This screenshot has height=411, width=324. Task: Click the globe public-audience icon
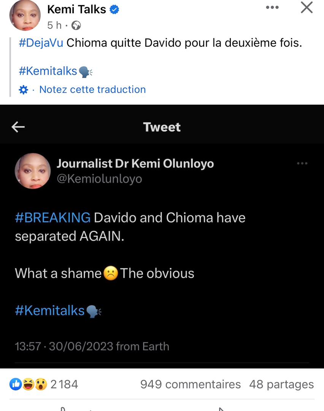[x=76, y=25]
